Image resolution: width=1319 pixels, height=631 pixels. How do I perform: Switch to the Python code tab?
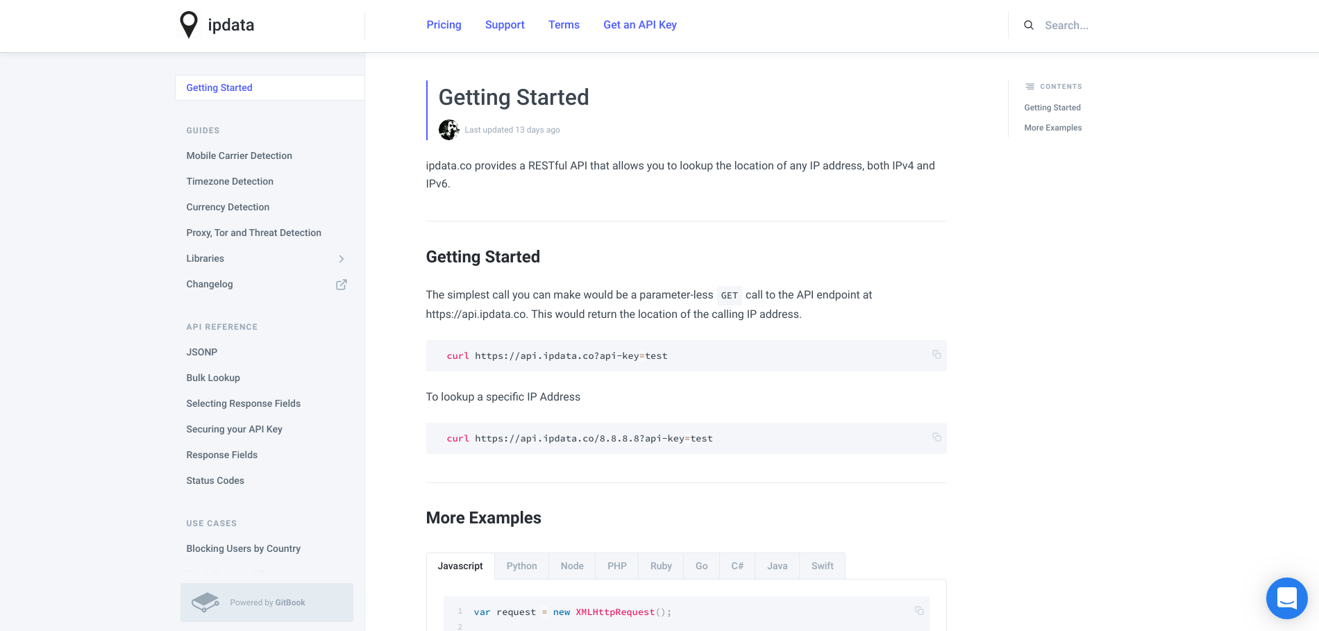pyautogui.click(x=521, y=566)
